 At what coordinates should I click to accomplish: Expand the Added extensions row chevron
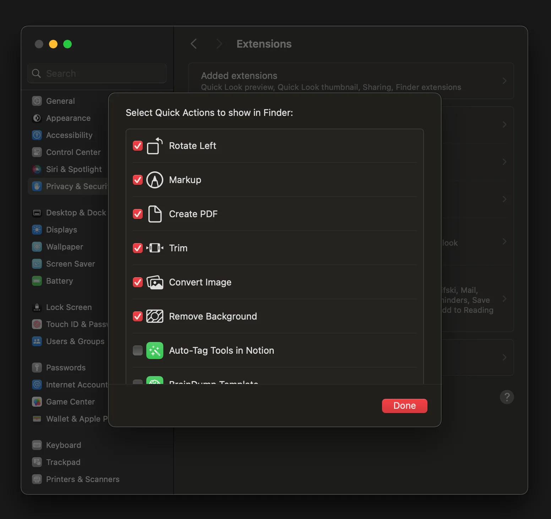coord(504,81)
